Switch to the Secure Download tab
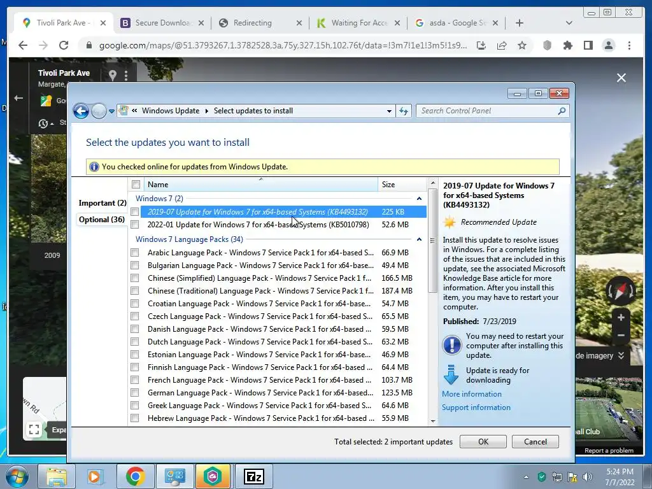The image size is (652, 489). 162,23
